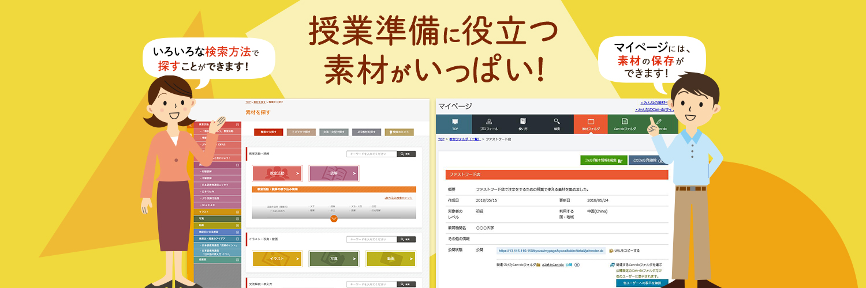Open 検索 magnifier in the My Page nav
Screen dimensions: 866x288
click(x=557, y=124)
